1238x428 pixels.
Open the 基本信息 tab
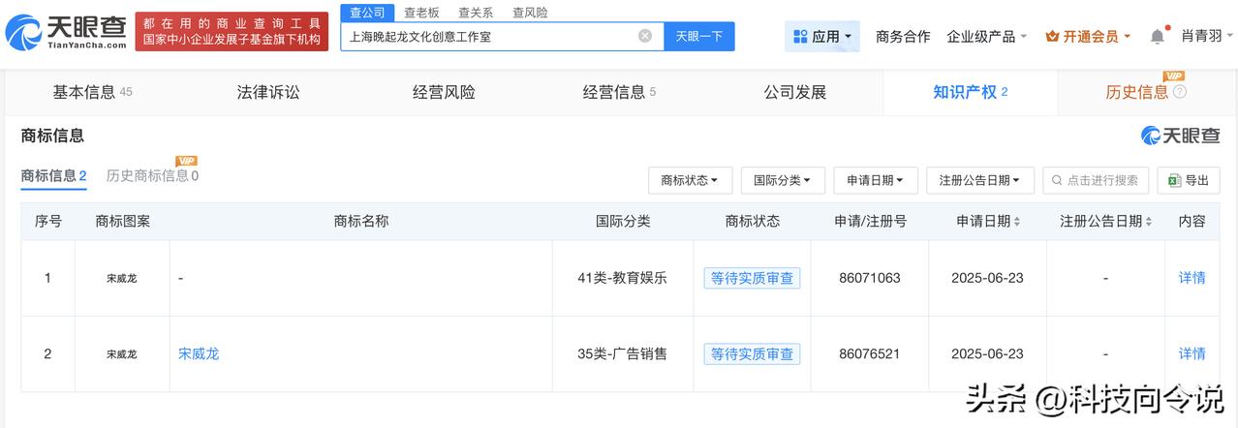92,92
